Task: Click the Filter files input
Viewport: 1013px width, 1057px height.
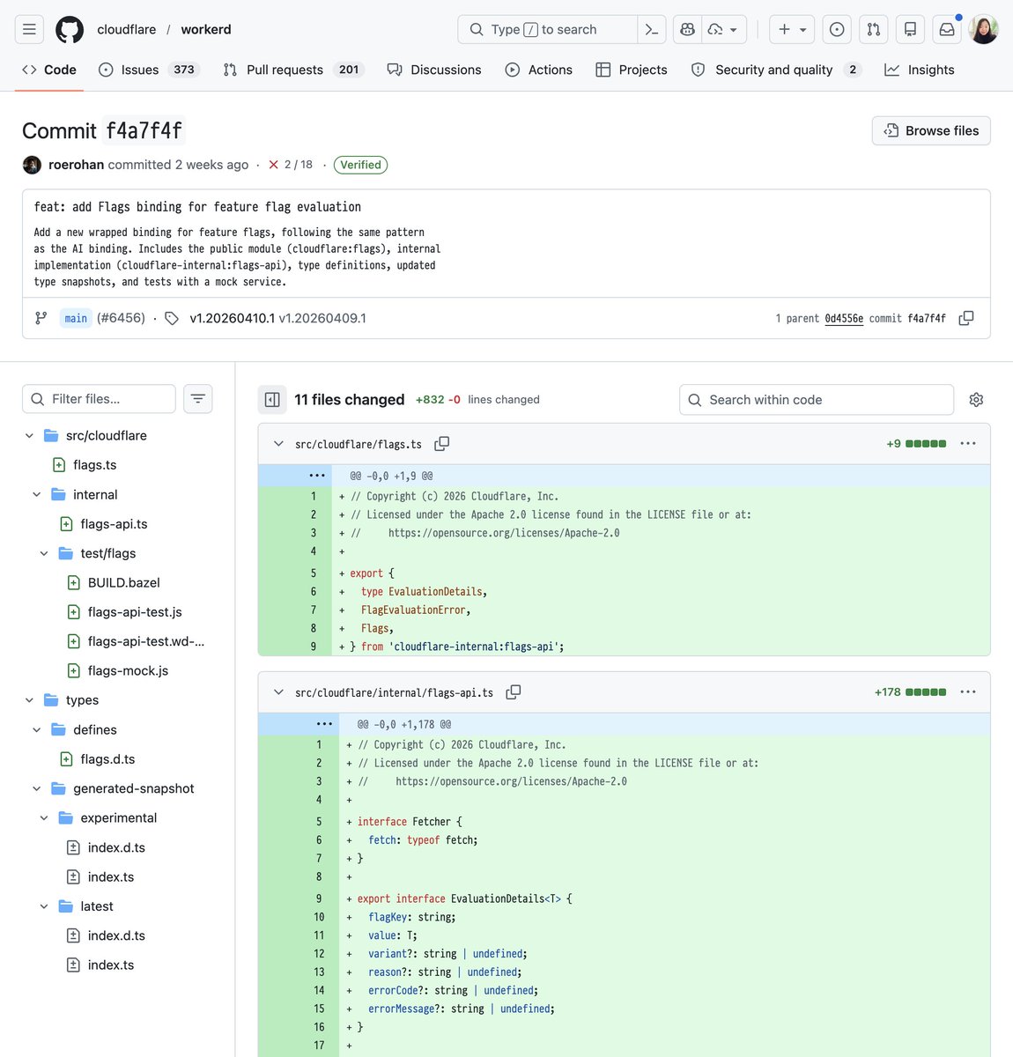Action: click(x=99, y=399)
